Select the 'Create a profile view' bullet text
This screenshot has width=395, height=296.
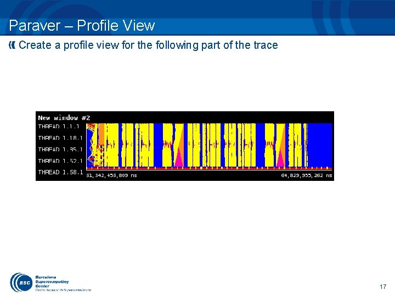(148, 45)
